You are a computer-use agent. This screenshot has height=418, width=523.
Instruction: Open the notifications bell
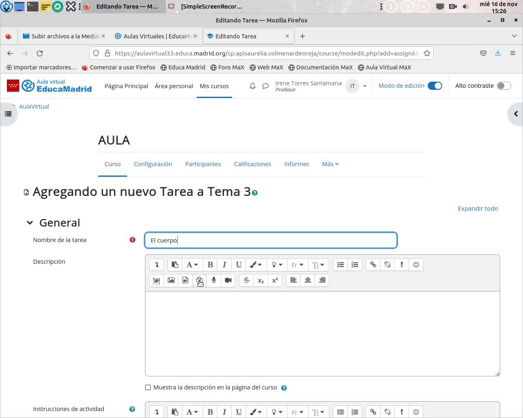point(253,86)
